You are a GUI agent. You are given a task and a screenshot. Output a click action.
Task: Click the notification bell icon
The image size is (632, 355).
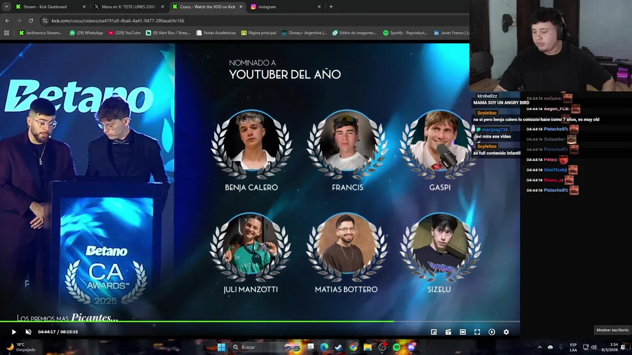[x=623, y=347]
